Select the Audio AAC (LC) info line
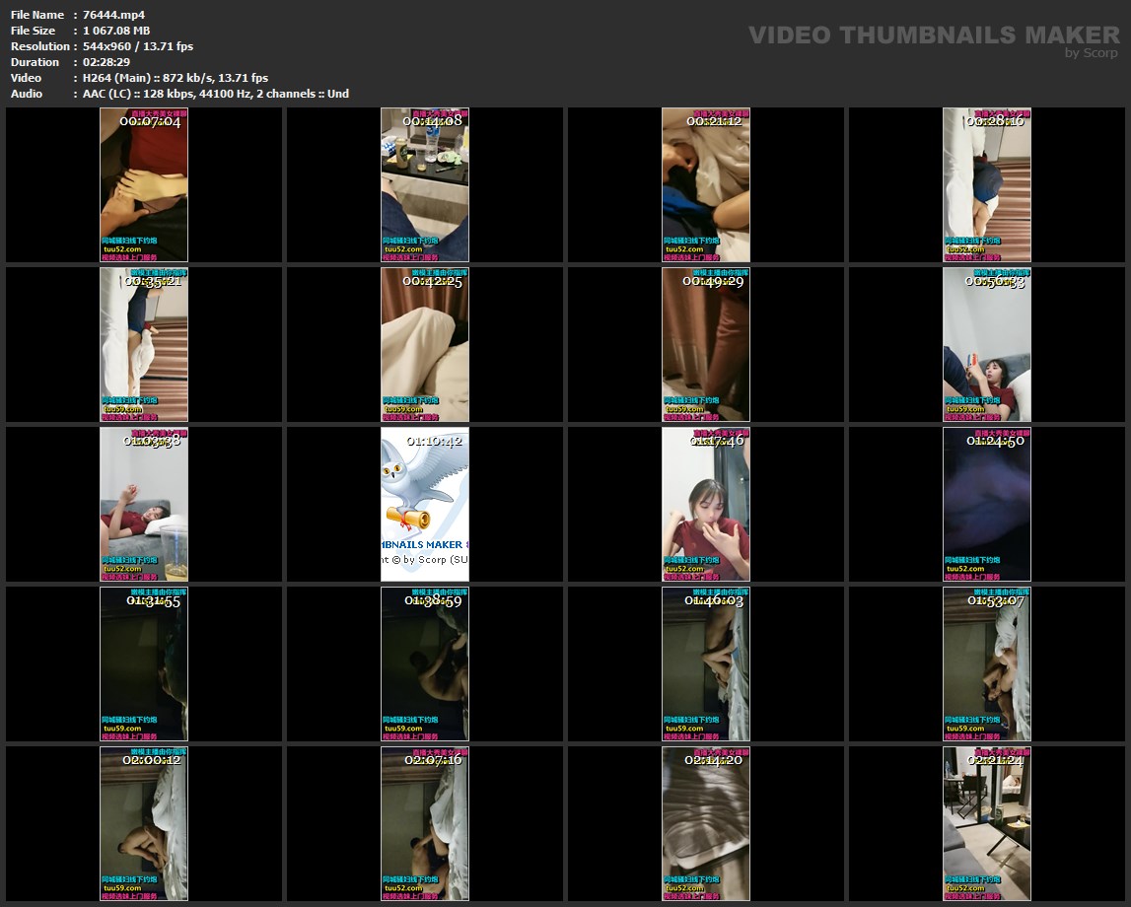The width and height of the screenshot is (1131, 907). [215, 94]
